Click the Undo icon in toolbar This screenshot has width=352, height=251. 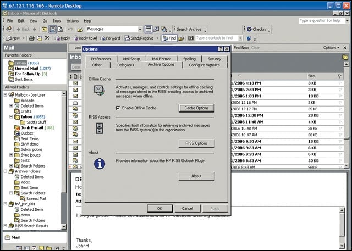[x=70, y=29]
